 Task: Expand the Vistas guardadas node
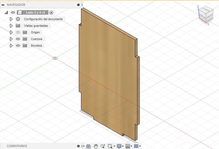(11, 26)
